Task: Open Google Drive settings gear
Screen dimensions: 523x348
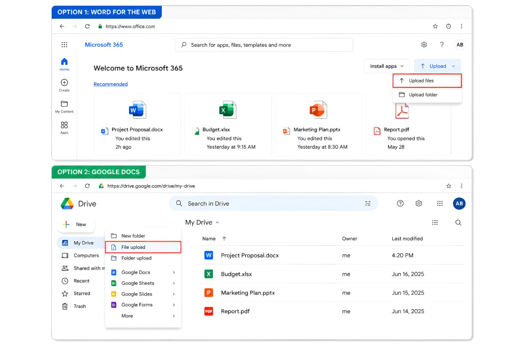Action: tap(419, 203)
